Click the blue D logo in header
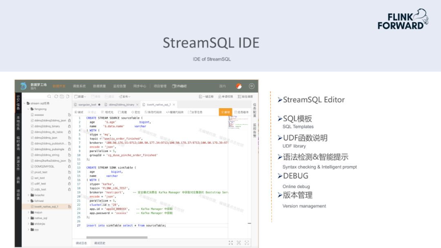 [23, 86]
